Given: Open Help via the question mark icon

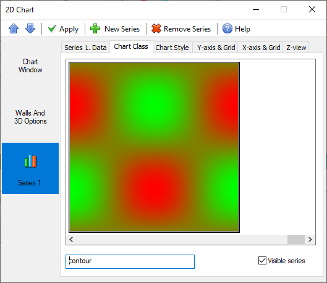Looking at the screenshot, I should 227,28.
